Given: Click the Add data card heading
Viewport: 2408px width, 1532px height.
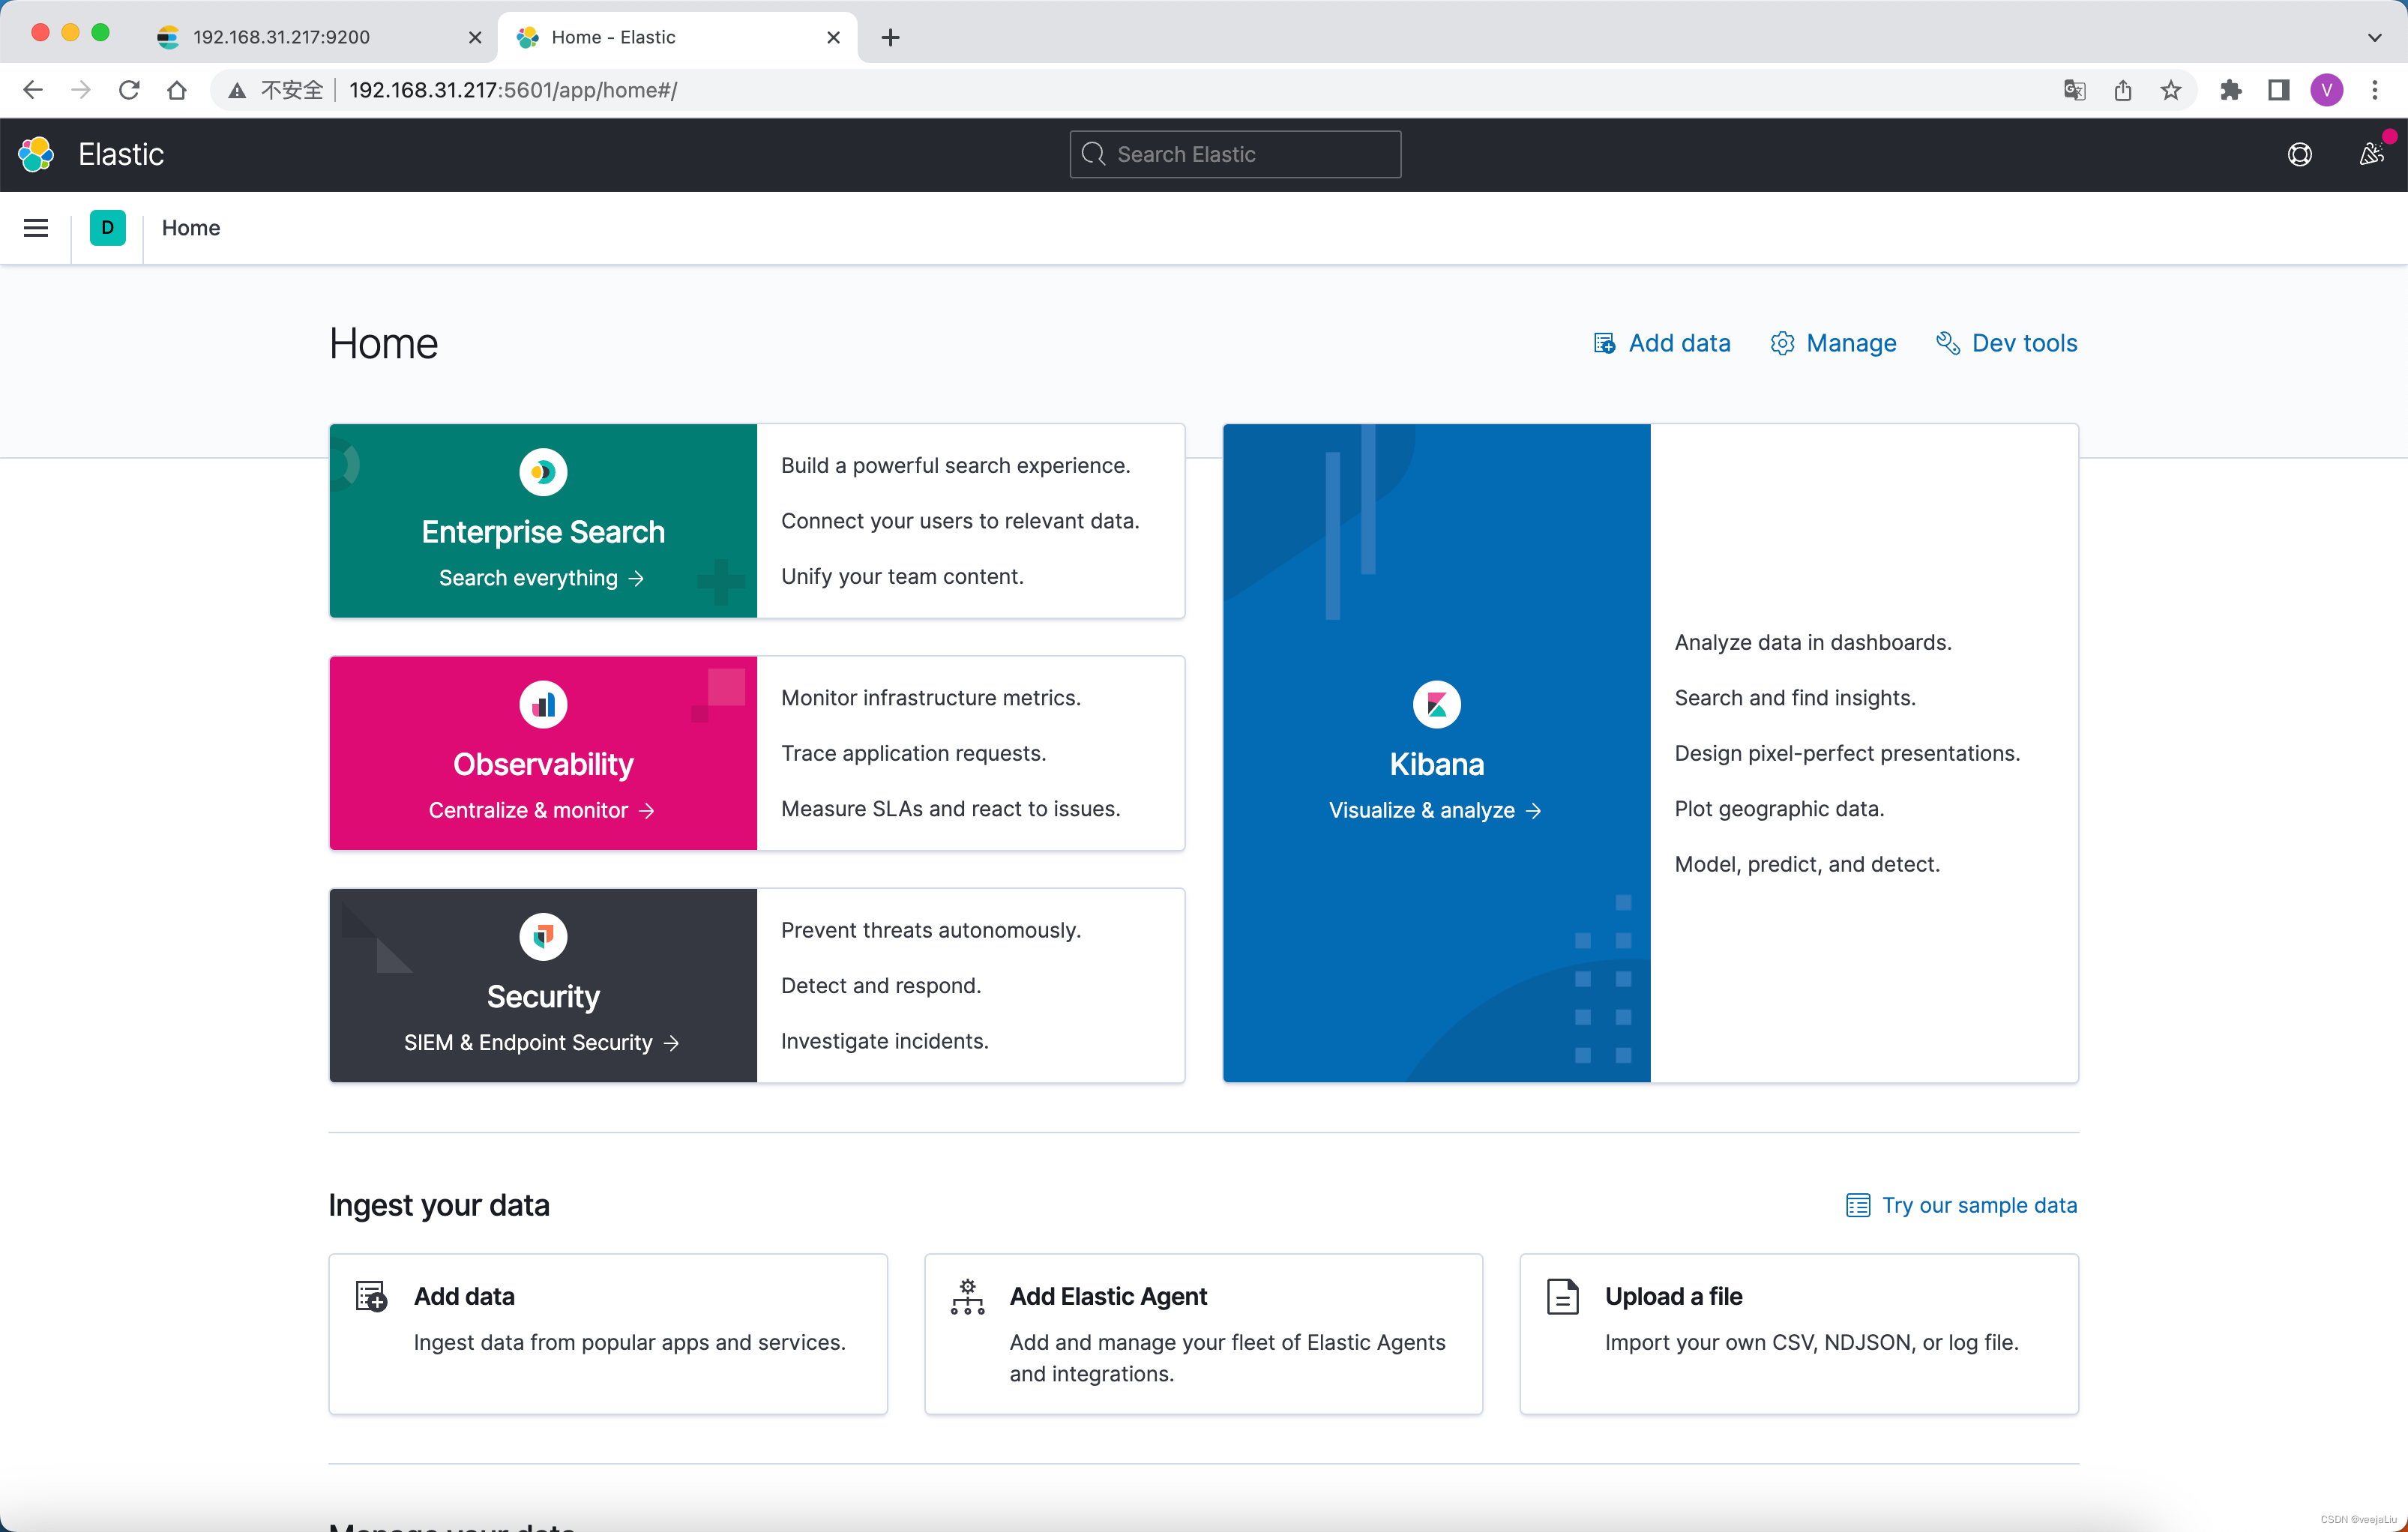Looking at the screenshot, I should coord(464,1296).
